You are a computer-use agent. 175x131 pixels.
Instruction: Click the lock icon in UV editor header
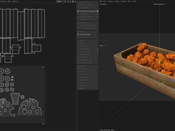point(70,1)
